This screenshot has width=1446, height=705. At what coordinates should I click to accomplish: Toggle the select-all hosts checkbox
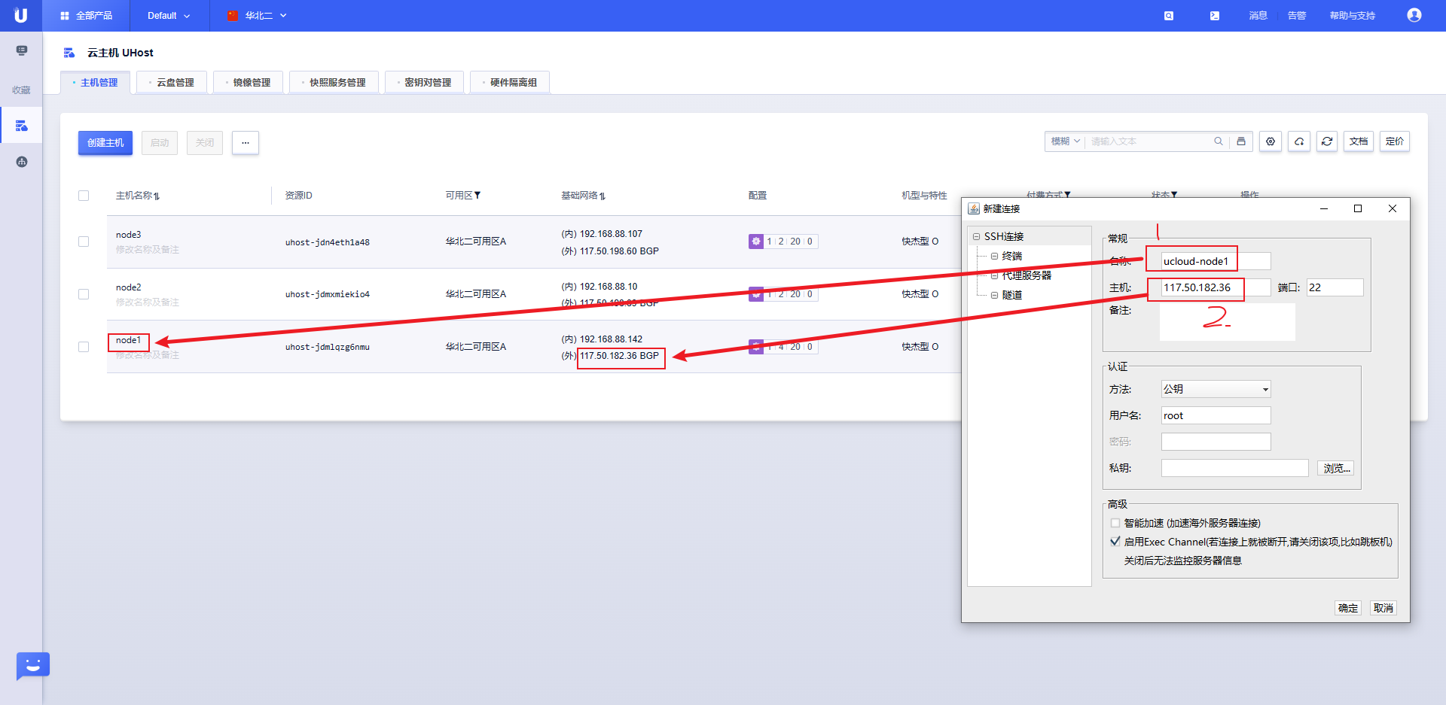pos(84,196)
